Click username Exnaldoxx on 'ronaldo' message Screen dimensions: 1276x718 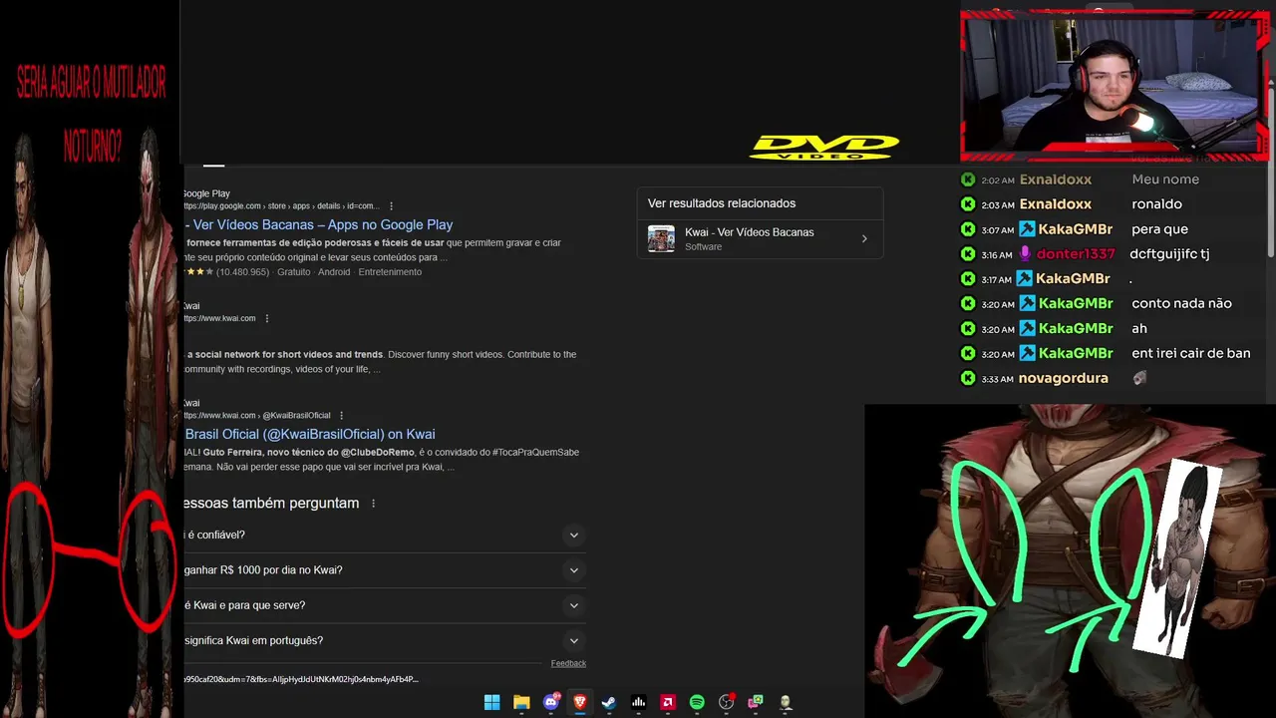tap(1055, 204)
